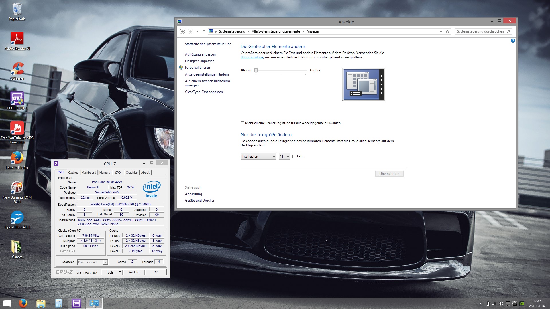Open the text size 11 dropdown
The height and width of the screenshot is (309, 550).
point(284,157)
